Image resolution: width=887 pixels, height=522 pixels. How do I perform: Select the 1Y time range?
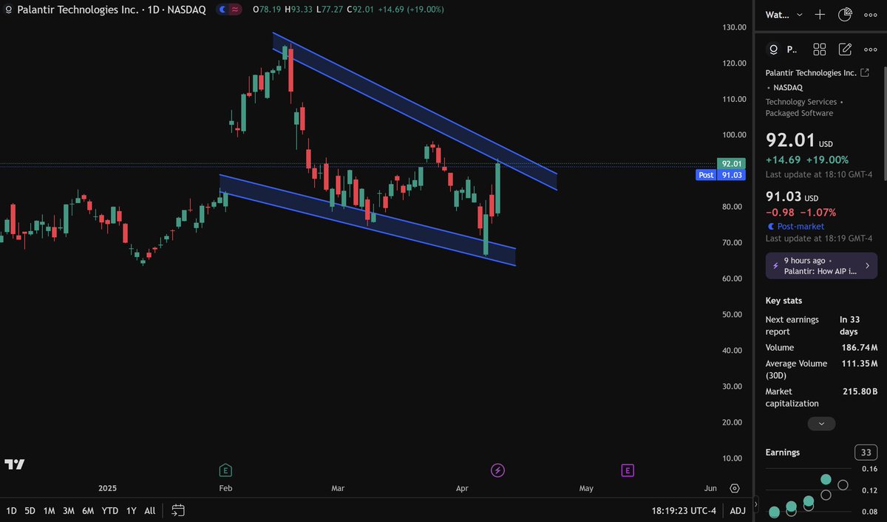pos(132,510)
